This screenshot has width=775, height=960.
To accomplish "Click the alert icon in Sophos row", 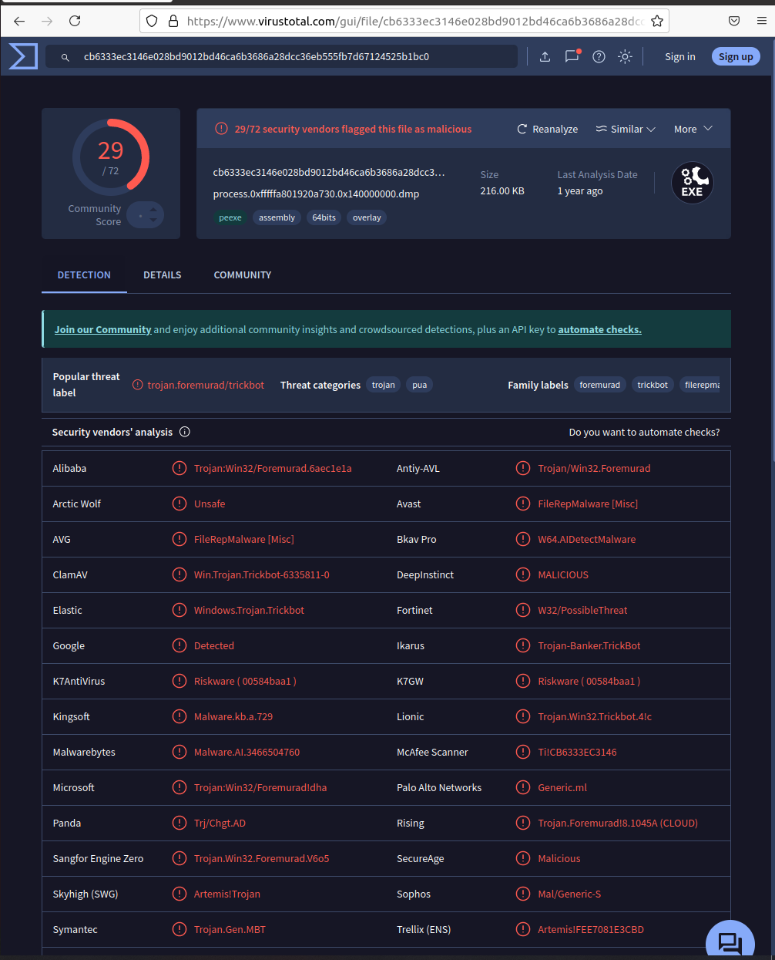I will point(523,894).
